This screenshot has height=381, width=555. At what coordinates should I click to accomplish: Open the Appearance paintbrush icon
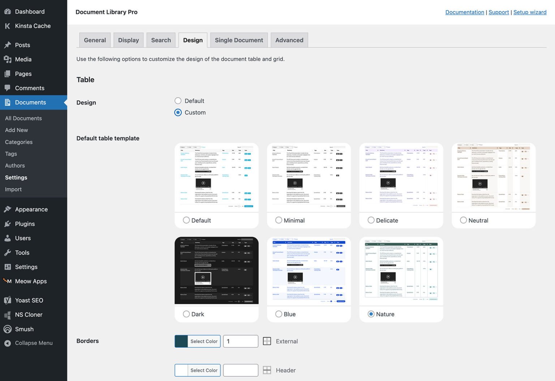tap(7, 209)
